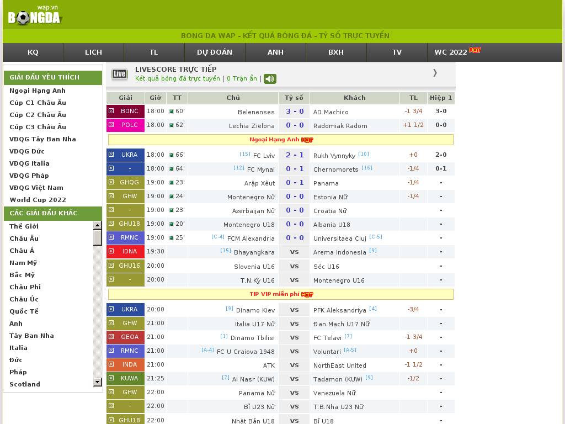Expand the livescore header chevron arrow
The image size is (565, 424).
click(435, 73)
